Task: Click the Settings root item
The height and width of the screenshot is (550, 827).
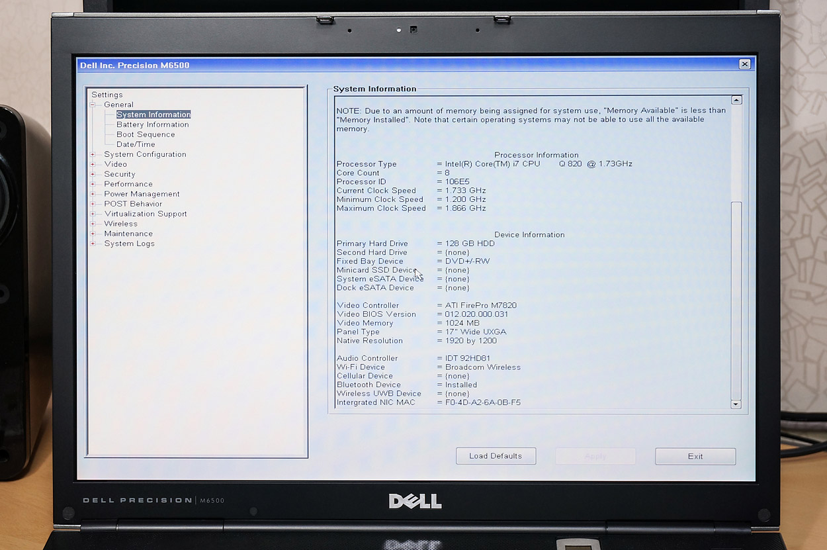Action: click(x=107, y=95)
